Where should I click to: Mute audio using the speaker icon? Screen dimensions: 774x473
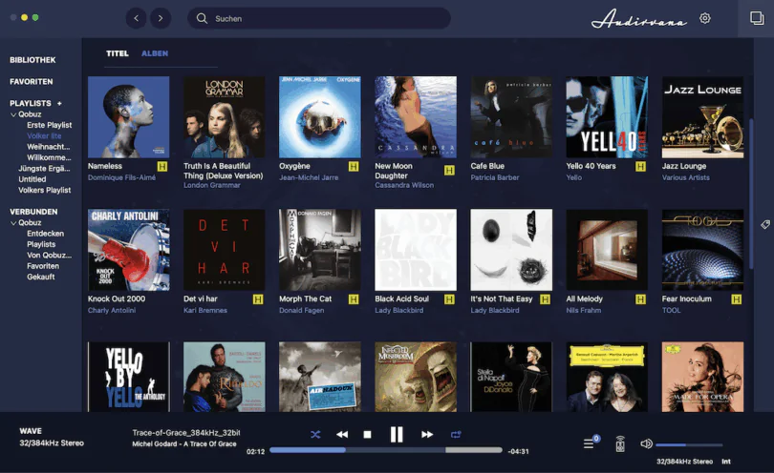(646, 443)
